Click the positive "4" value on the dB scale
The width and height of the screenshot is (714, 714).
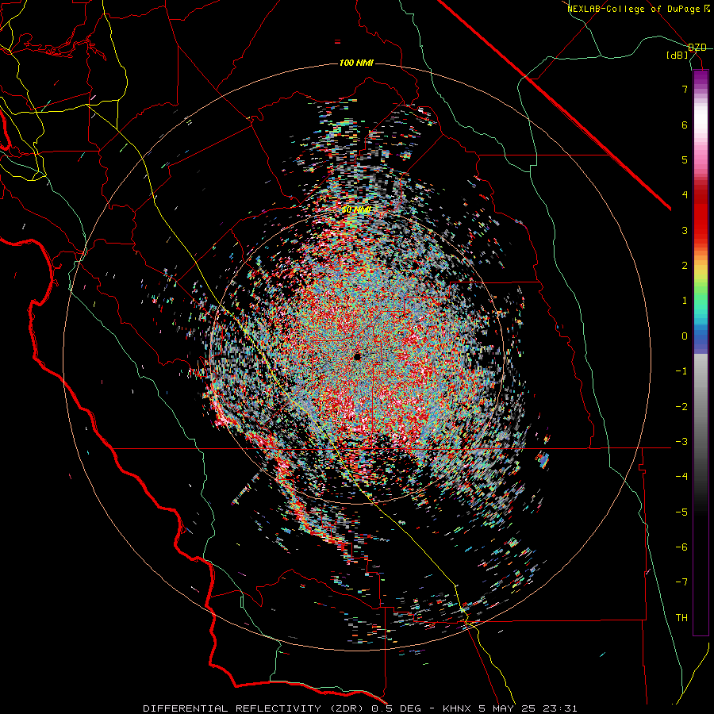click(685, 195)
